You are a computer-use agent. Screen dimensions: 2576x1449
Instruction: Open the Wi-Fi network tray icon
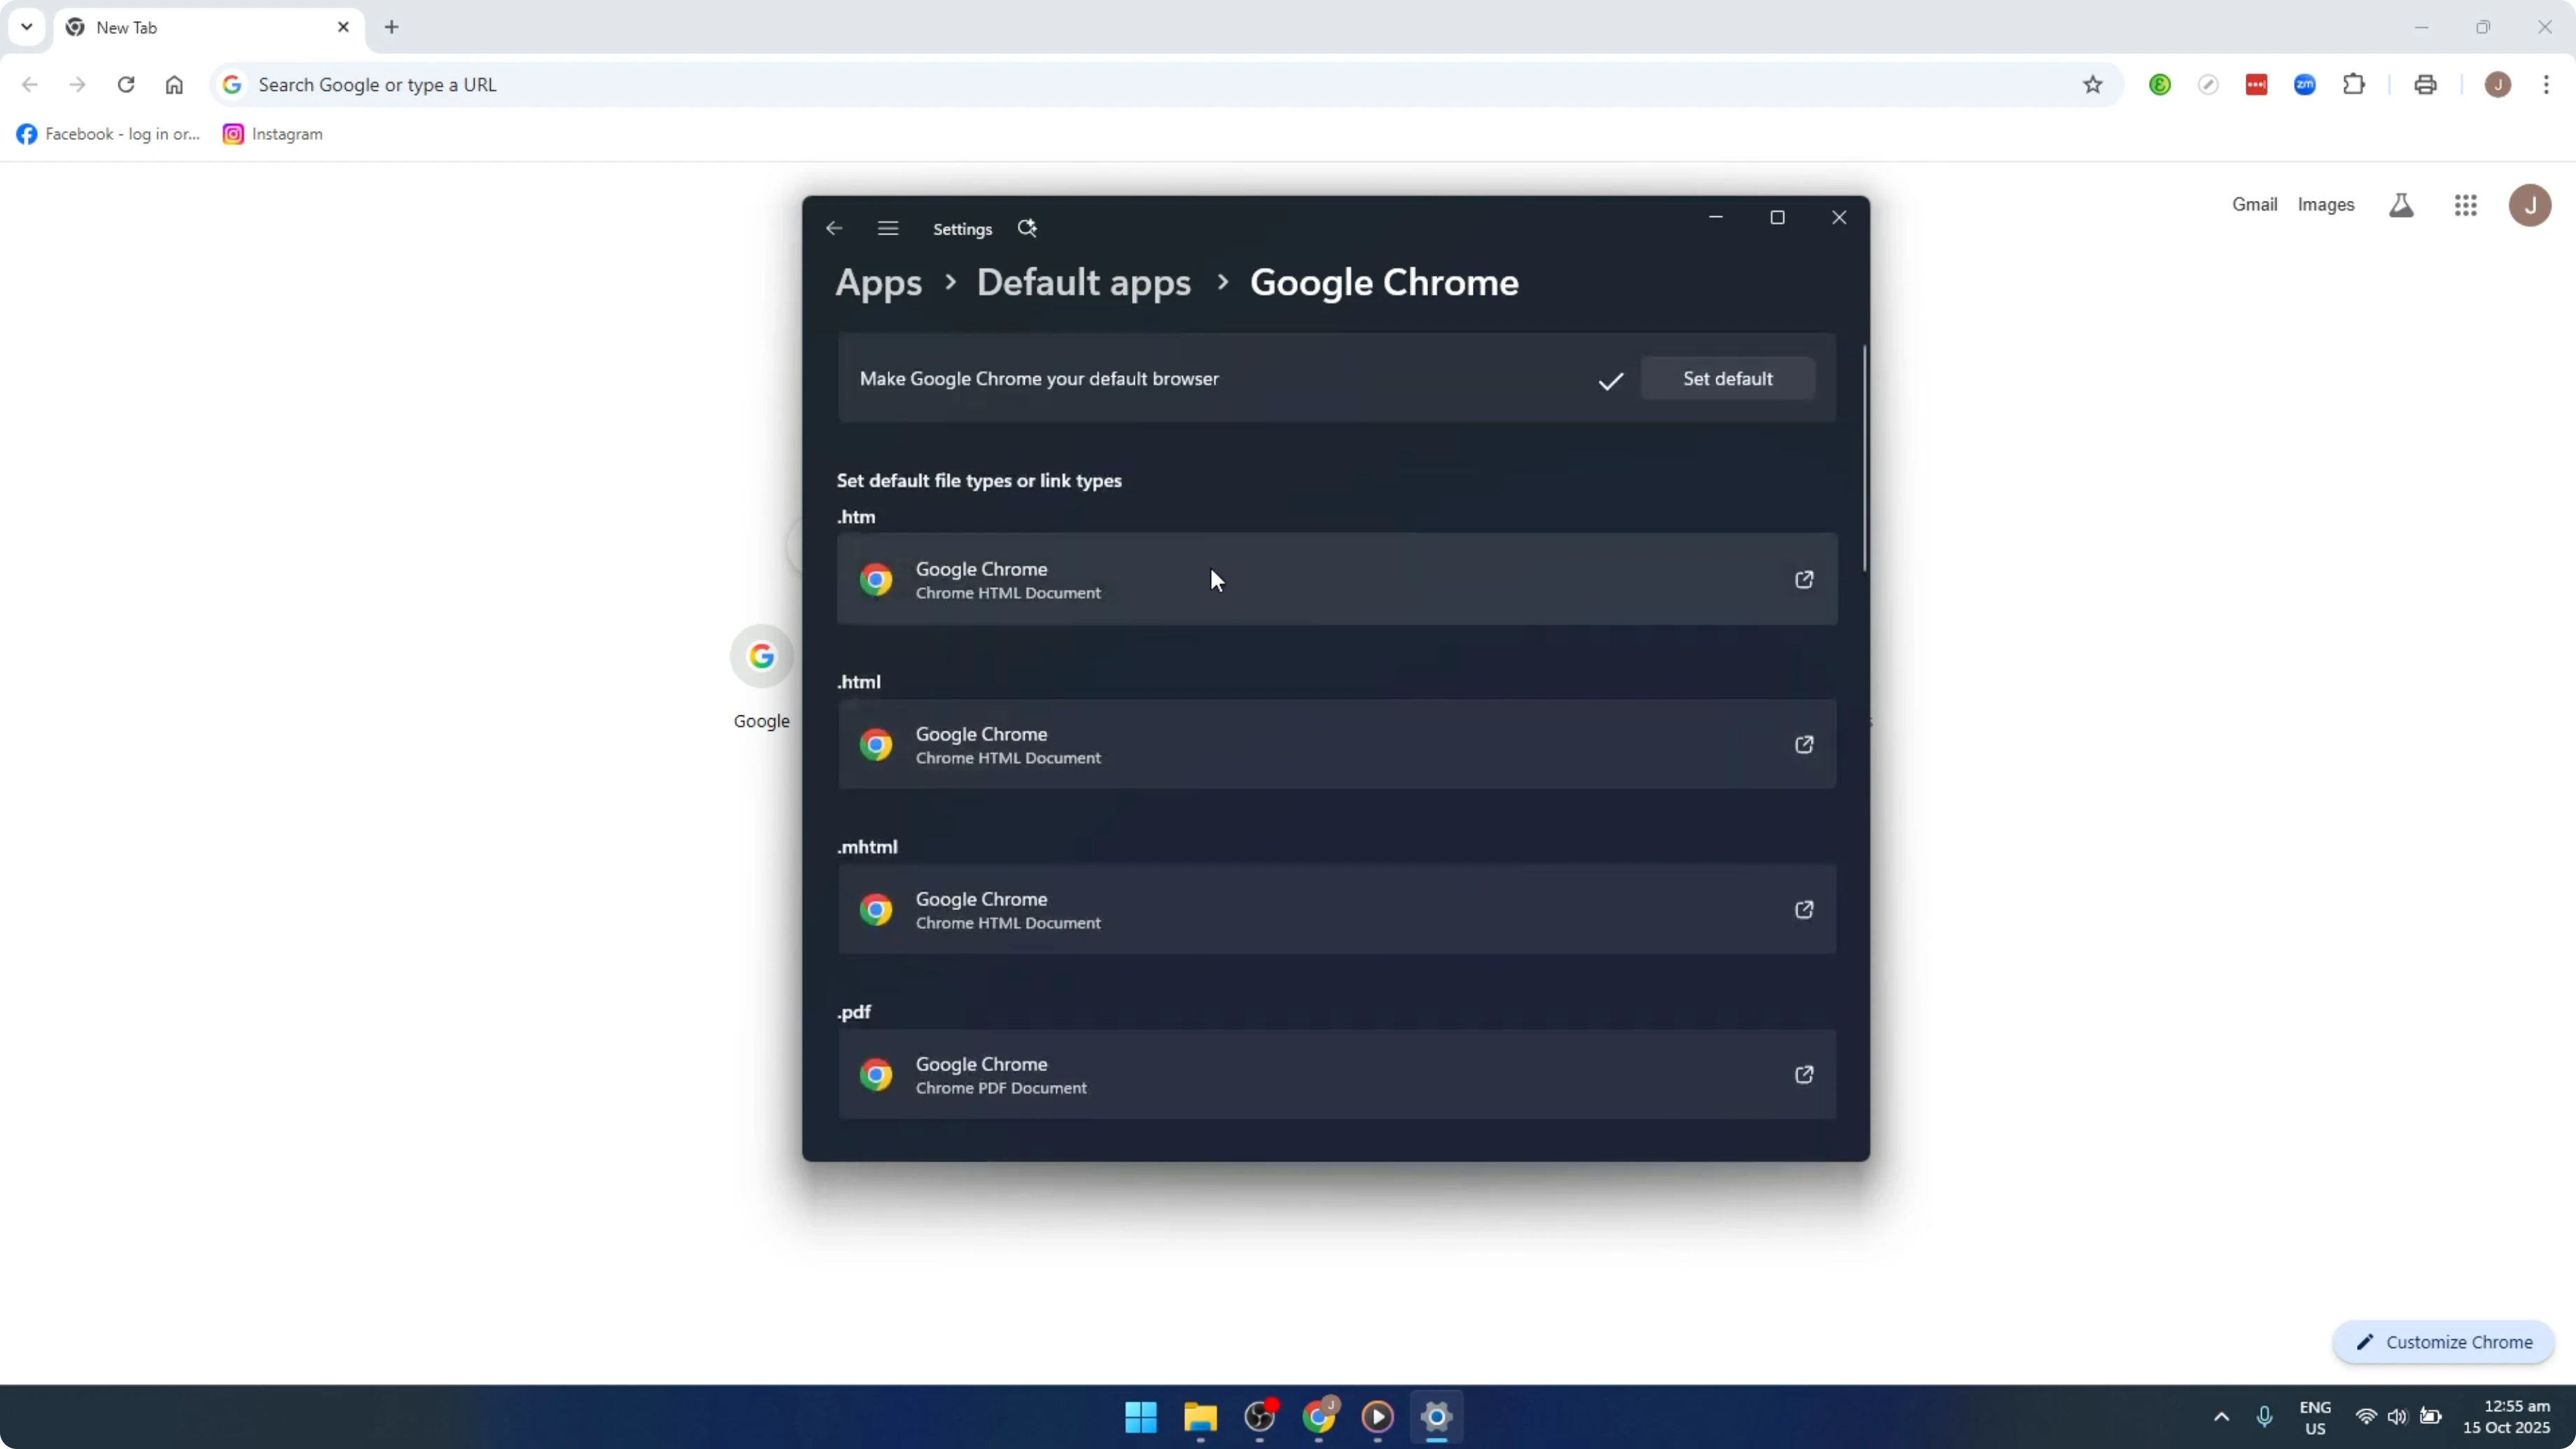tap(2366, 1417)
